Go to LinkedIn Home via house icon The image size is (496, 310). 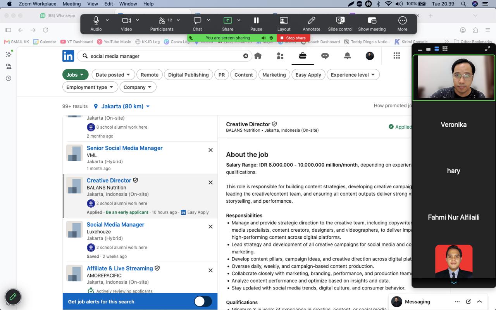pyautogui.click(x=258, y=56)
